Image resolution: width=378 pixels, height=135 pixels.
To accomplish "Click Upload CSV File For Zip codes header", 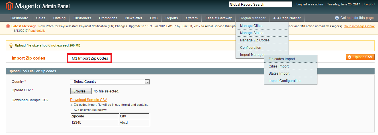I will coord(32,71).
